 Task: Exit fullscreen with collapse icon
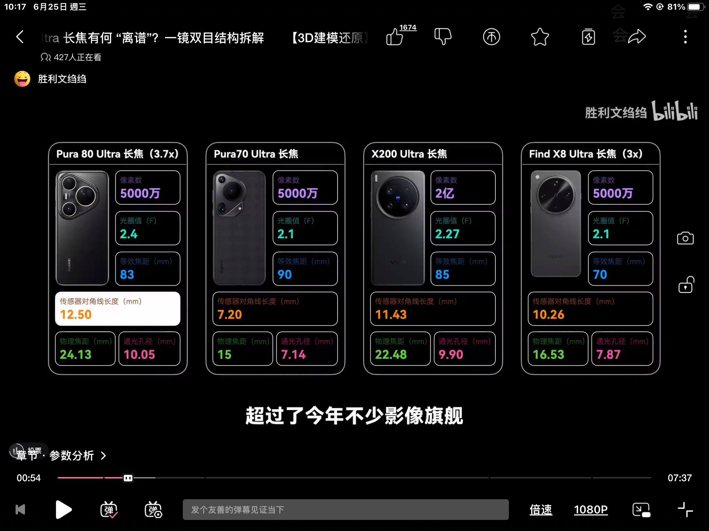[685, 510]
